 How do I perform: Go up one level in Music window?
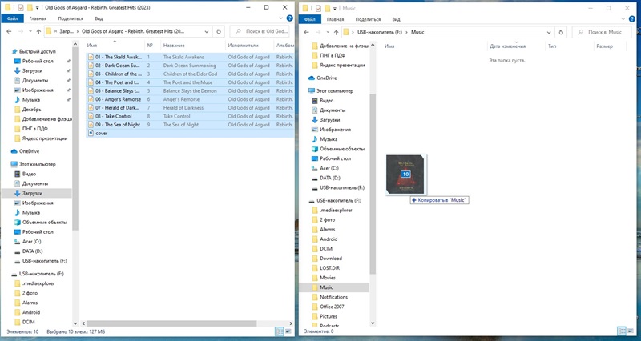coord(336,32)
